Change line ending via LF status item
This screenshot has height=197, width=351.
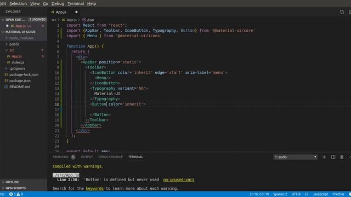(x=306, y=194)
